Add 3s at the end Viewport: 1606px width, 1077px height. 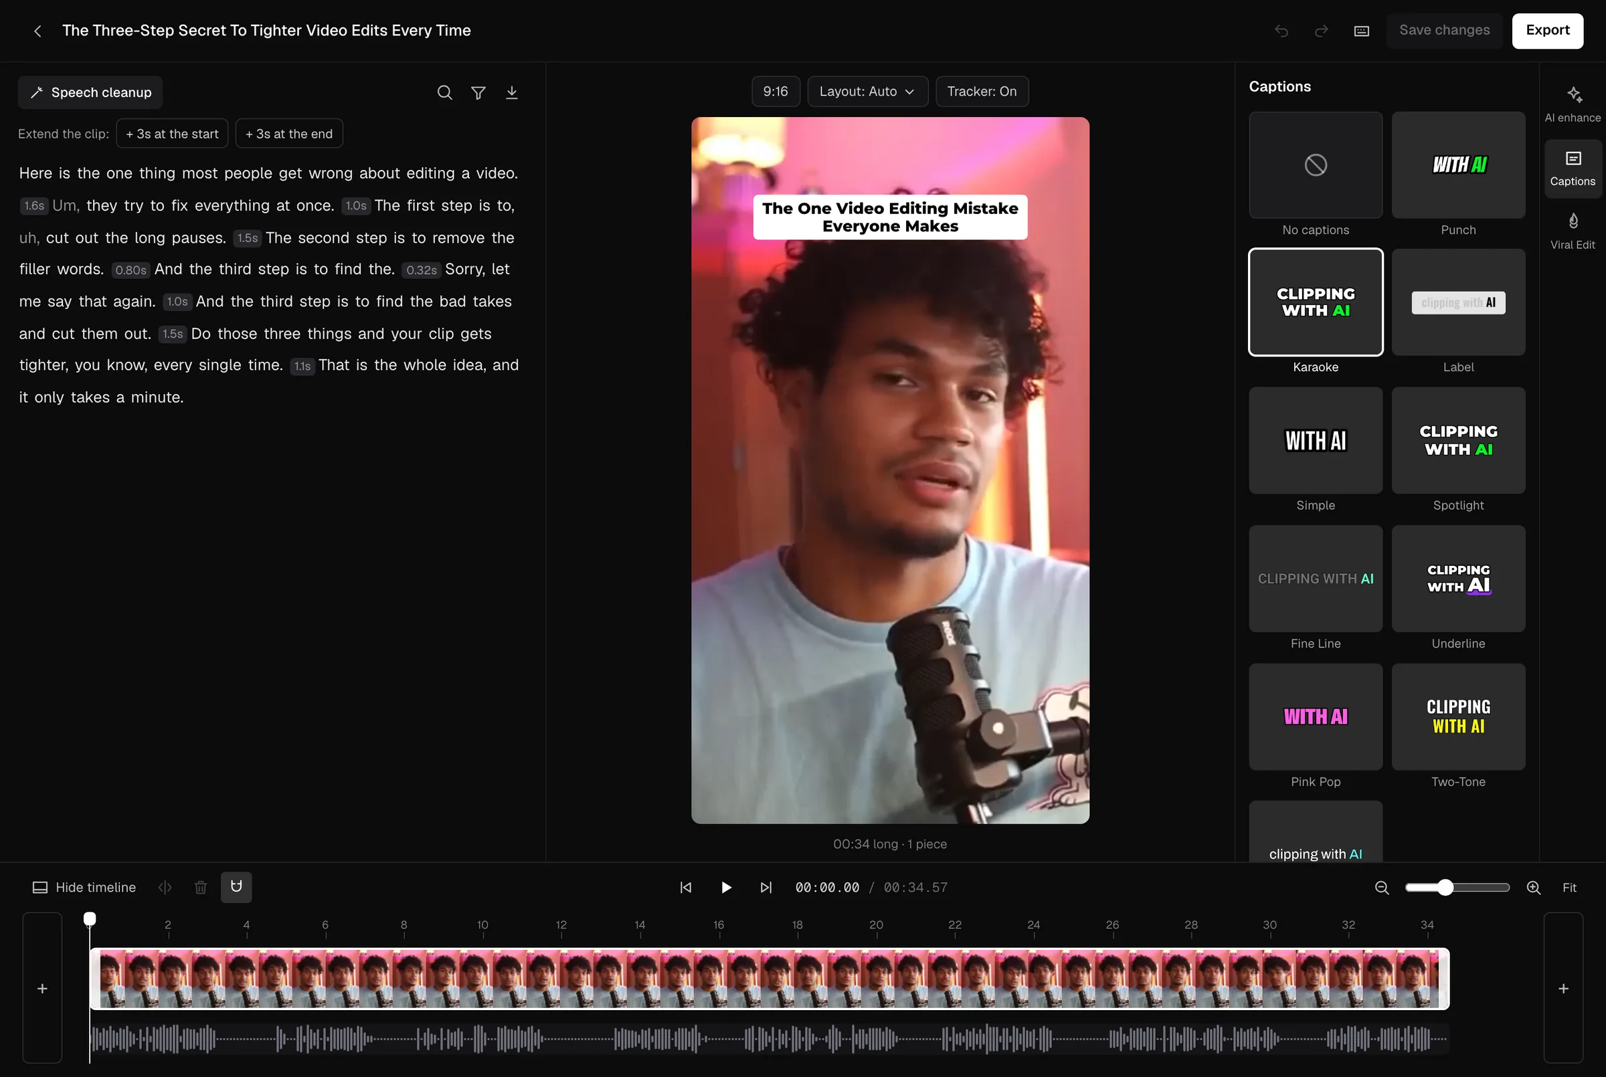pyautogui.click(x=289, y=134)
